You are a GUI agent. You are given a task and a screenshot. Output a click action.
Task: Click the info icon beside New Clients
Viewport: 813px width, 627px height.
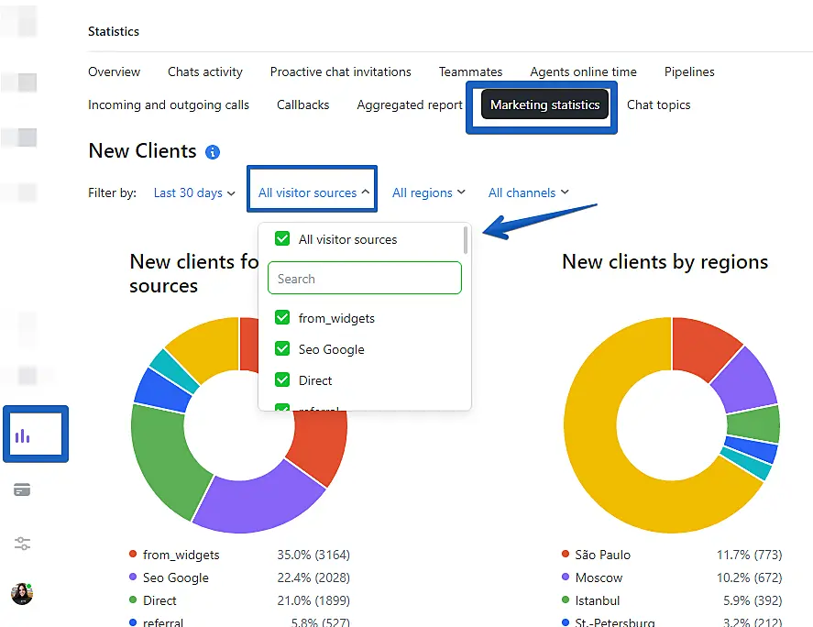213,152
